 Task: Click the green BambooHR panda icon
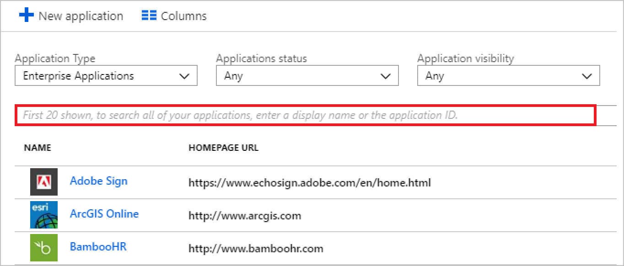pos(43,247)
